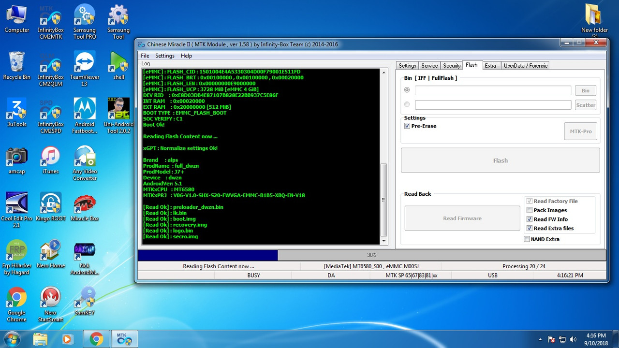Click the Scatter file path field
Viewport: 619px width, 348px height.
pos(493,105)
